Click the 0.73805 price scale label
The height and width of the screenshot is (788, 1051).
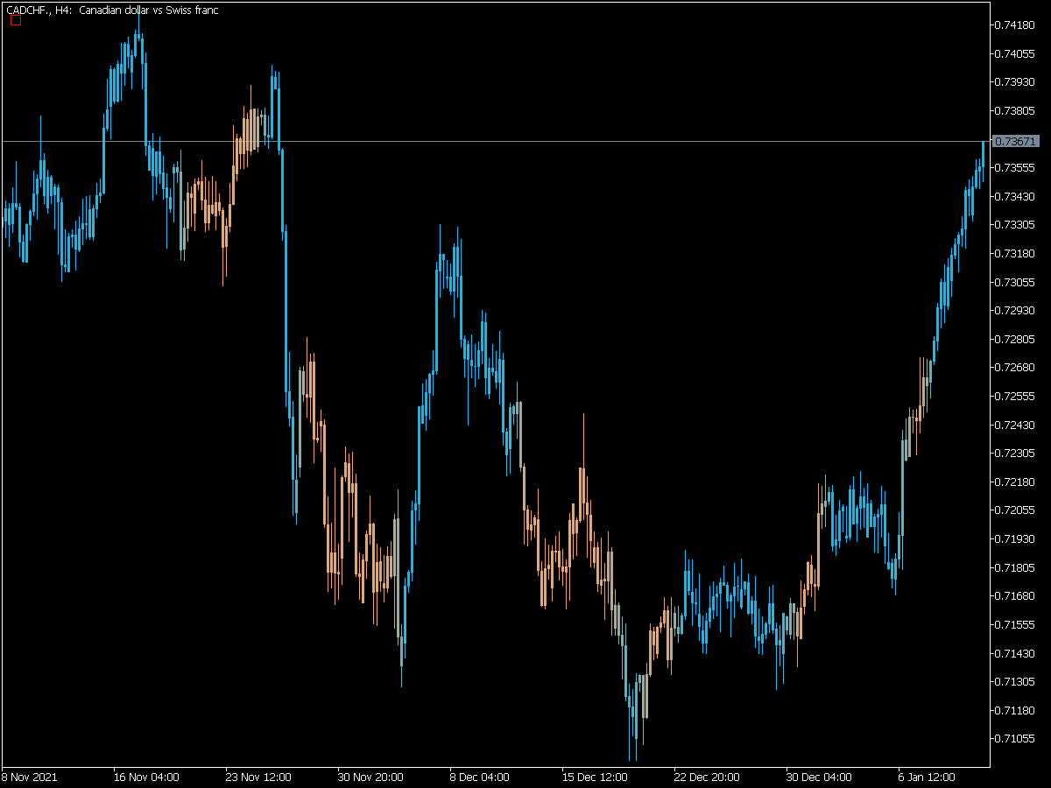pos(1015,111)
